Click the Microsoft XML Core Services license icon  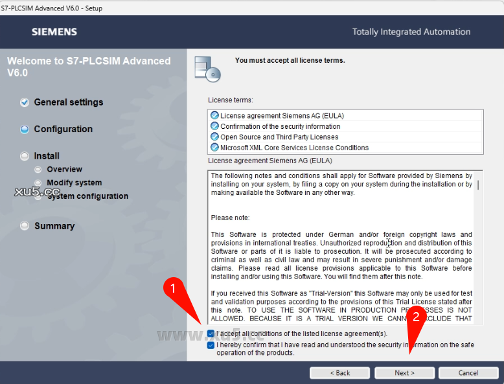point(214,148)
